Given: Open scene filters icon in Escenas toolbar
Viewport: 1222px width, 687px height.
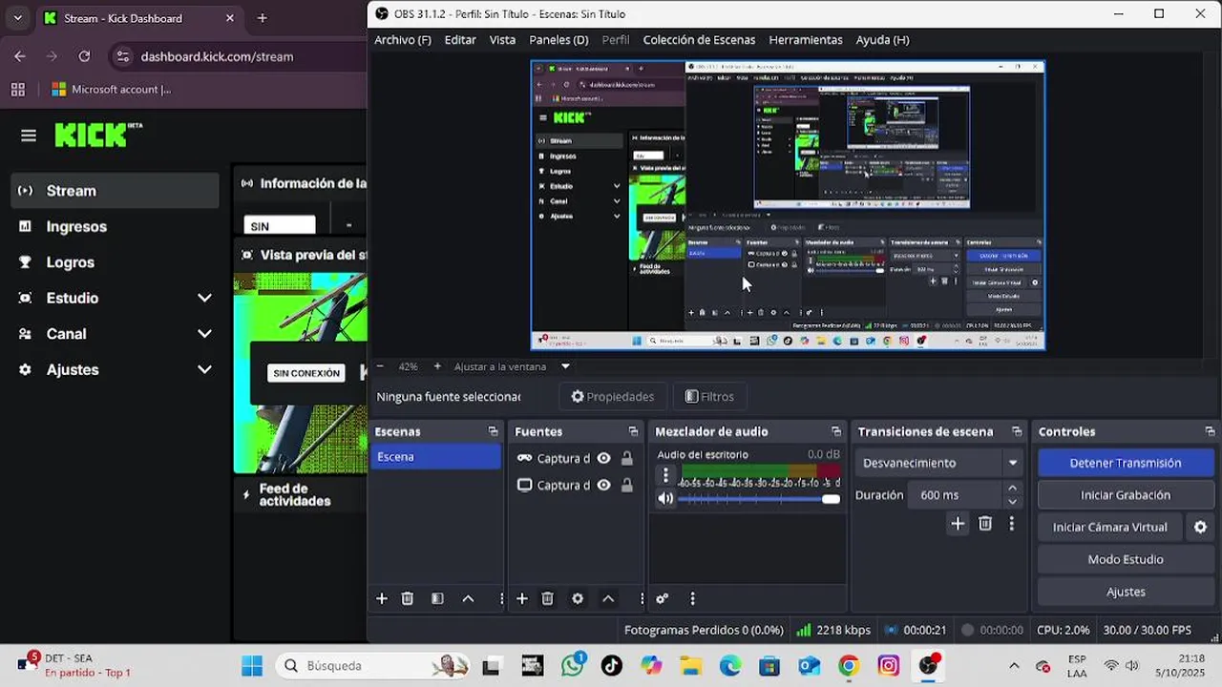Looking at the screenshot, I should click(x=437, y=598).
